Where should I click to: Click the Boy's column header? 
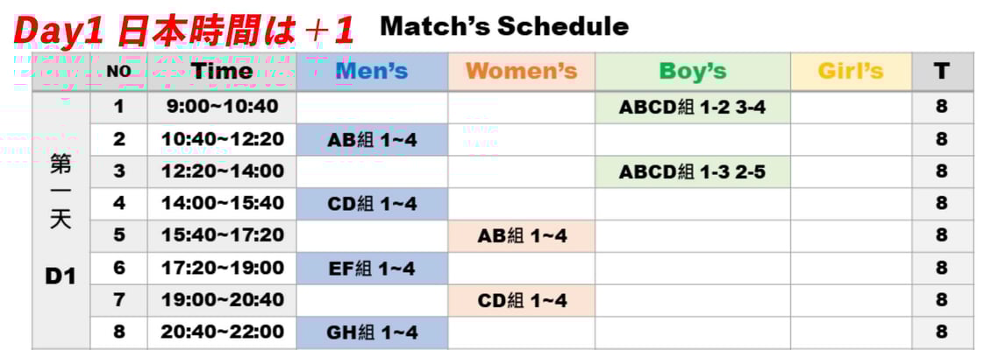click(x=692, y=72)
